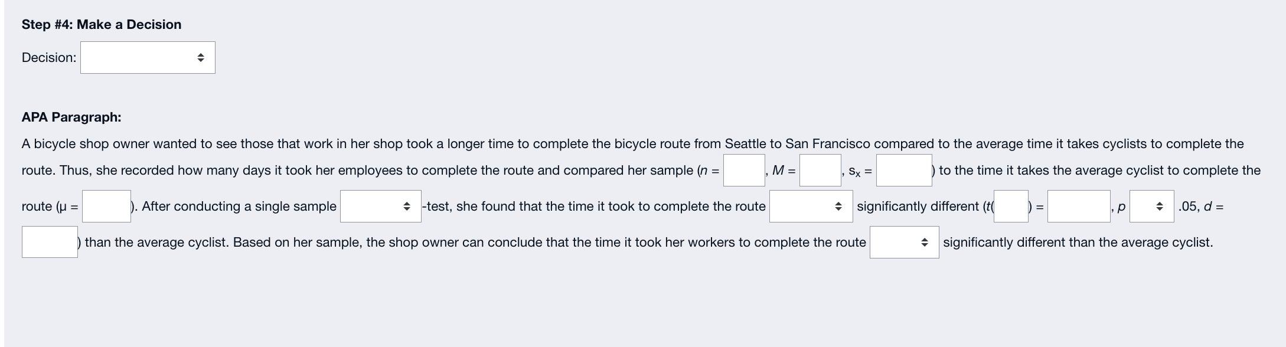Open the Decision dropdown
The image size is (1286, 347).
tap(148, 58)
